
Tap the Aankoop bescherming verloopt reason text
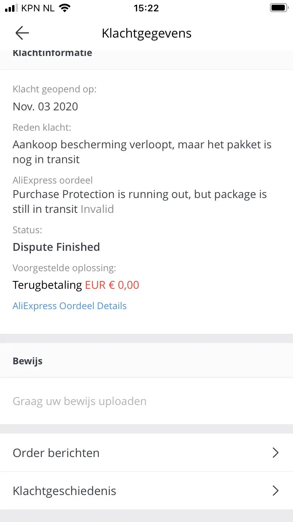pos(142,152)
